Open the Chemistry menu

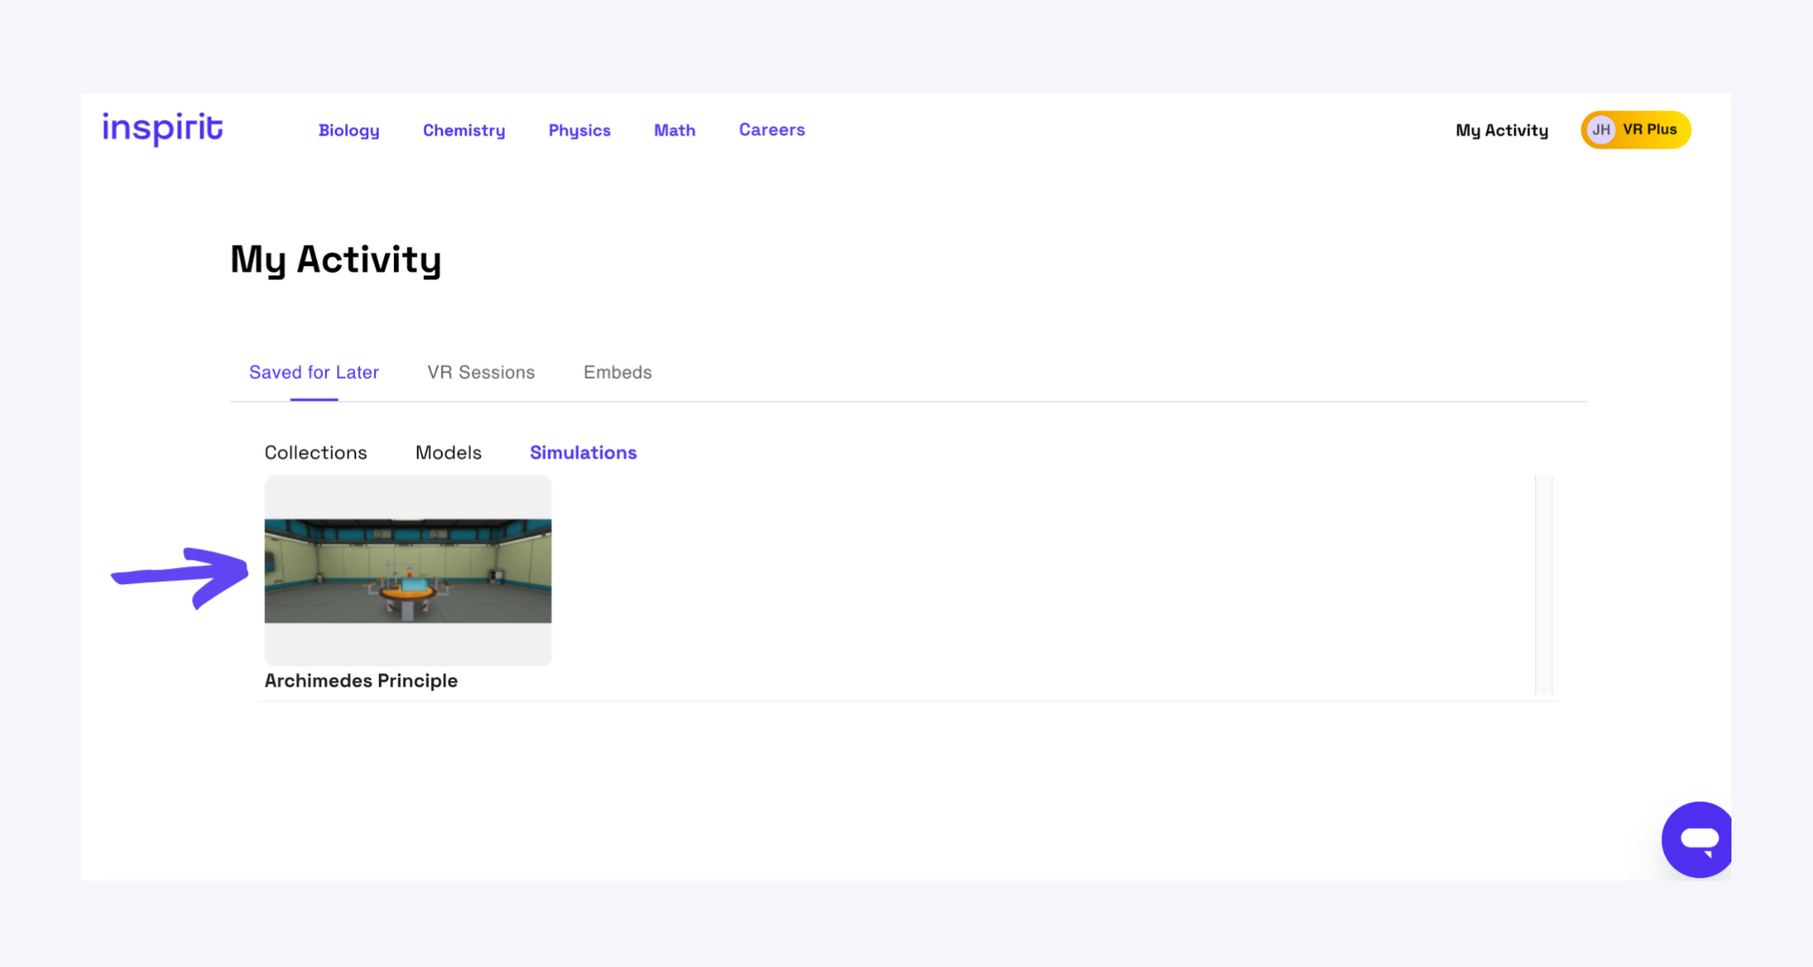pyautogui.click(x=464, y=130)
